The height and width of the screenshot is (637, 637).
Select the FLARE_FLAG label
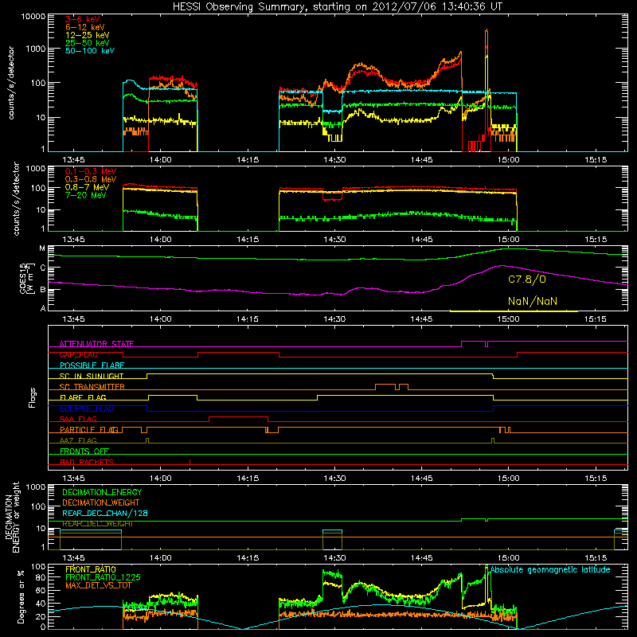tap(83, 397)
